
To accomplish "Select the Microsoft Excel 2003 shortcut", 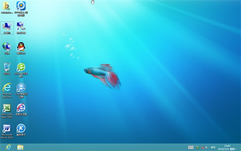I will click(x=7, y=111).
